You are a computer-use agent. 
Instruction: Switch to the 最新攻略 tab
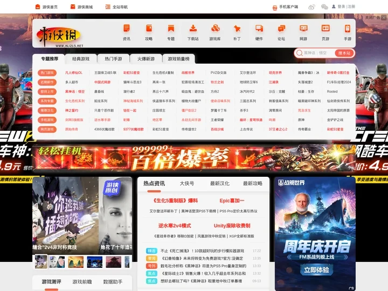pyautogui.click(x=253, y=184)
